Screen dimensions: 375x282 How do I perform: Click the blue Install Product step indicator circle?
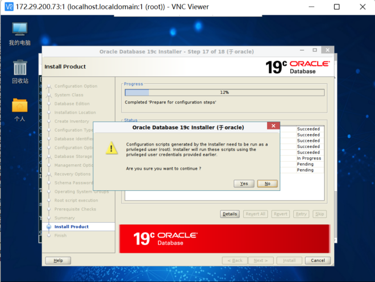coord(48,226)
